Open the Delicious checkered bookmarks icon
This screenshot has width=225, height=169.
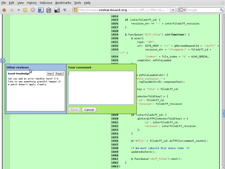(x=57, y=10)
